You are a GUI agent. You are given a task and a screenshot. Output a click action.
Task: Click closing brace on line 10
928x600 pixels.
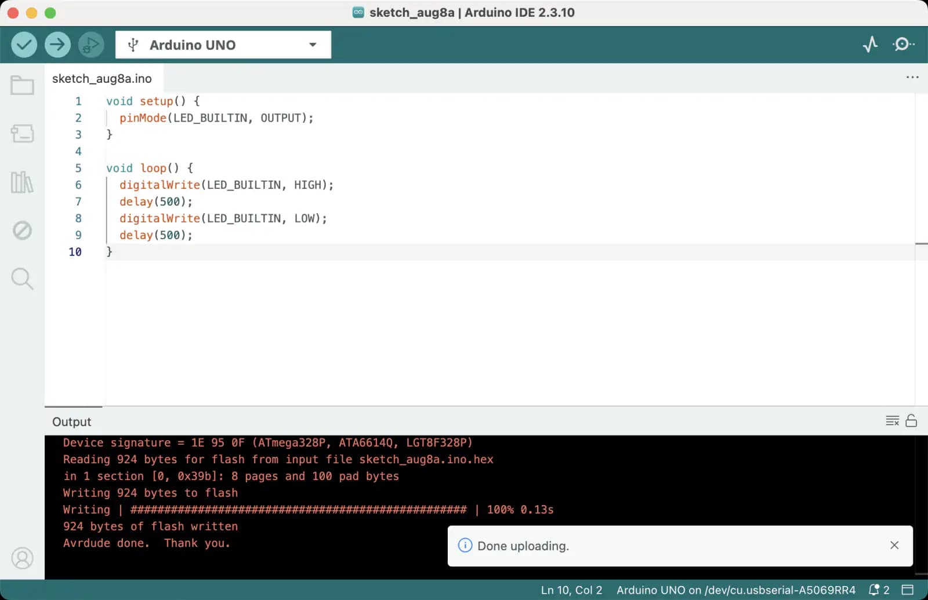(109, 252)
